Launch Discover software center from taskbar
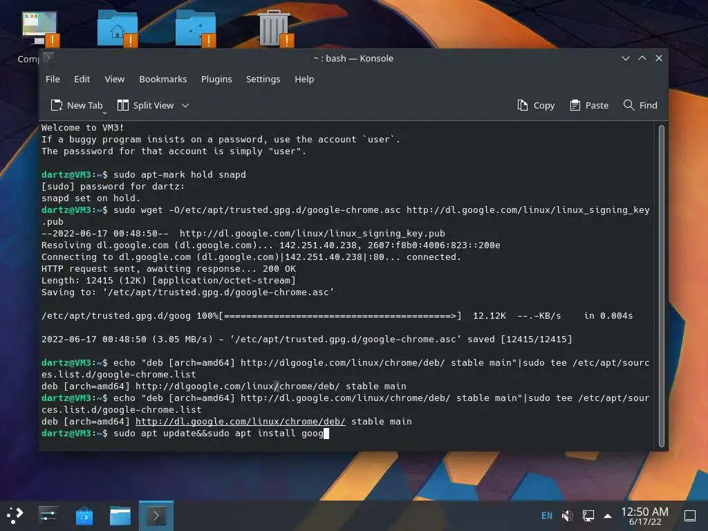 coord(84,515)
